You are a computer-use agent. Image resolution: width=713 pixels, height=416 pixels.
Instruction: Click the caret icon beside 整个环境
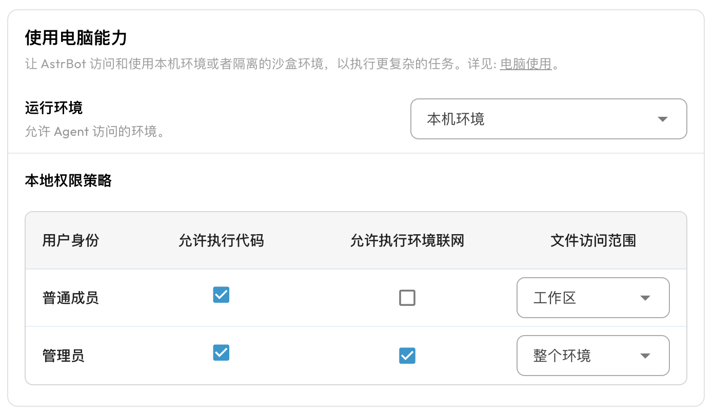point(645,356)
